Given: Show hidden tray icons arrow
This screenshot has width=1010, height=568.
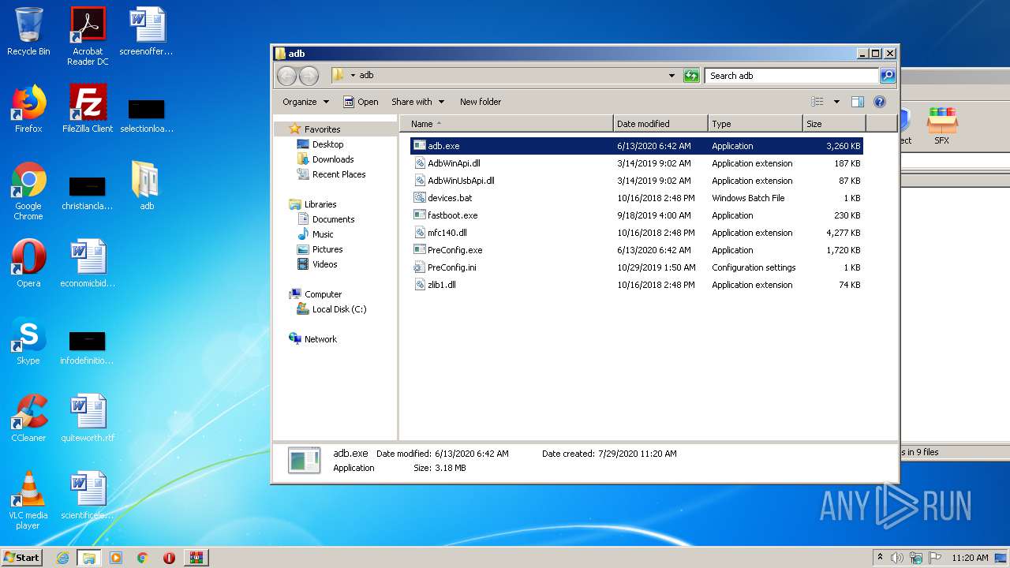Looking at the screenshot, I should (x=880, y=558).
